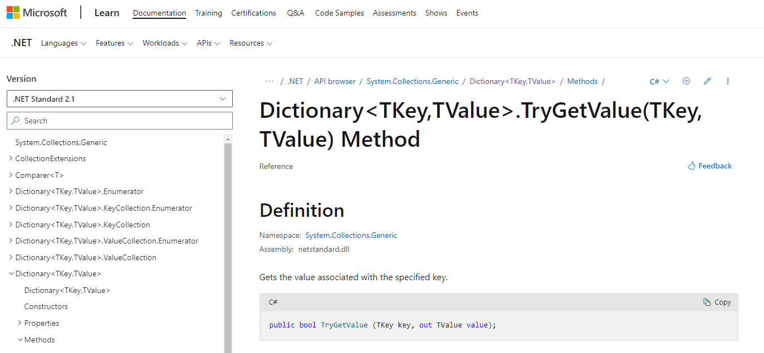The image size is (764, 353).
Task: Click the add to collection plus icon
Action: (x=687, y=81)
